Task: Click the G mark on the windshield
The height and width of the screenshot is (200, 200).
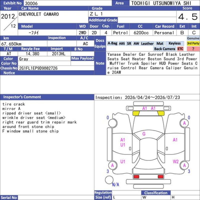Action: point(144,134)
